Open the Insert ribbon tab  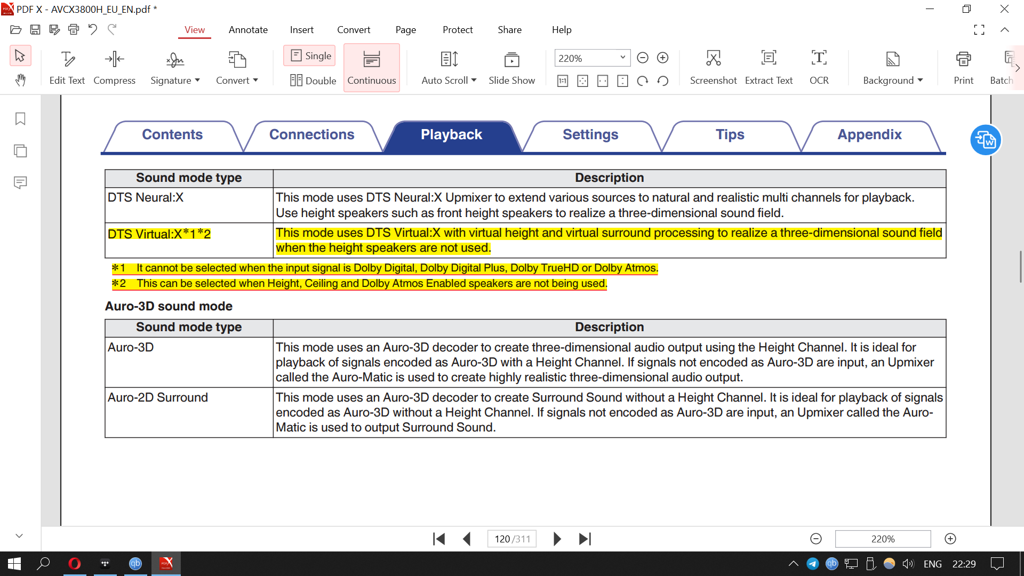pyautogui.click(x=302, y=30)
